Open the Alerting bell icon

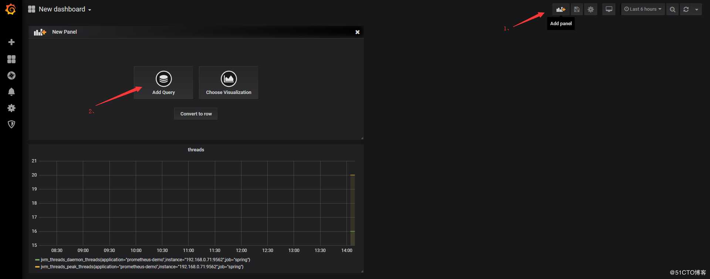[11, 92]
